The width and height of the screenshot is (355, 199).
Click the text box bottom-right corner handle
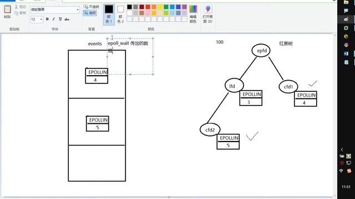pyautogui.click(x=153, y=74)
